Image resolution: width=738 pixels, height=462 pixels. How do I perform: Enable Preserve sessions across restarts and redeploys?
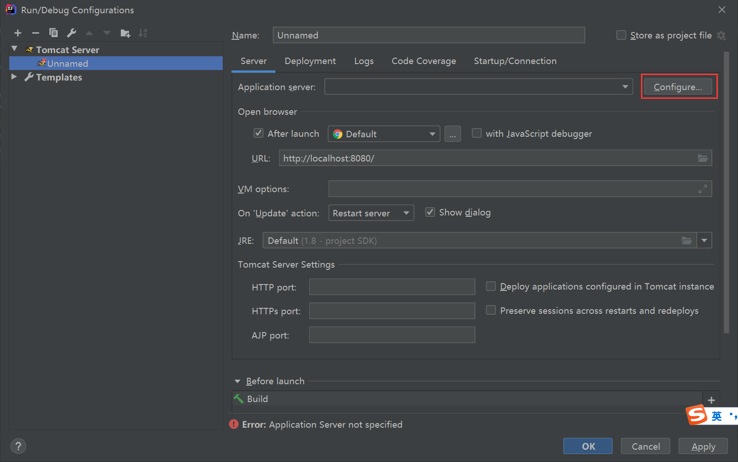[x=491, y=310]
